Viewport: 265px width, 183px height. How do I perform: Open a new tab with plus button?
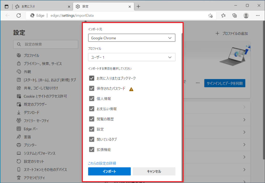click(138, 6)
